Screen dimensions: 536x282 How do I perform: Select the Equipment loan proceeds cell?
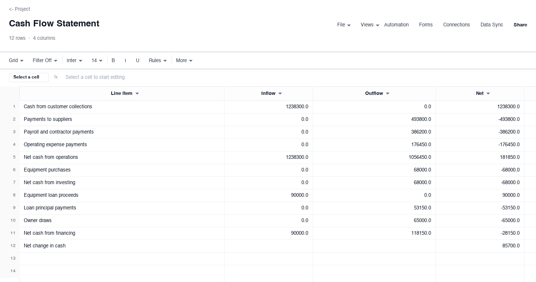pos(122,195)
